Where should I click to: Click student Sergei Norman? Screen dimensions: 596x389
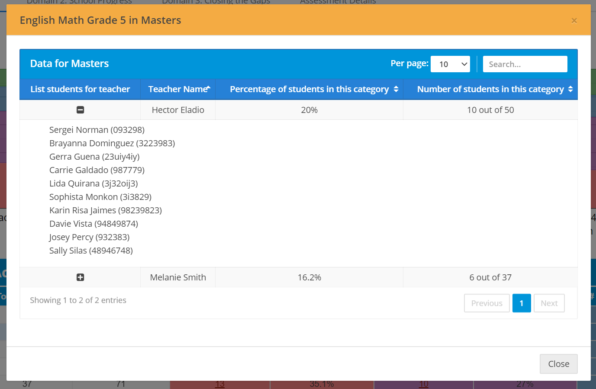tap(97, 130)
